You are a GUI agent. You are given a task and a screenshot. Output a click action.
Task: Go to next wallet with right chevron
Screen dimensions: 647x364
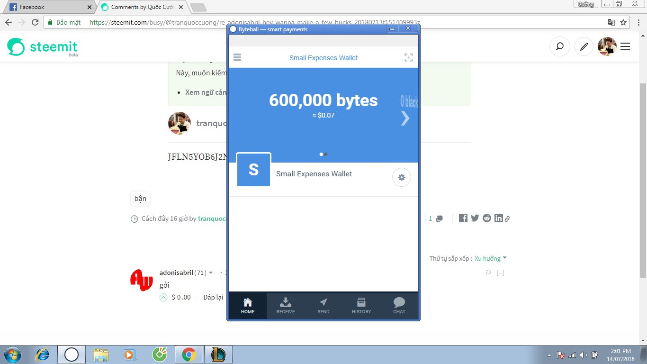[x=405, y=118]
